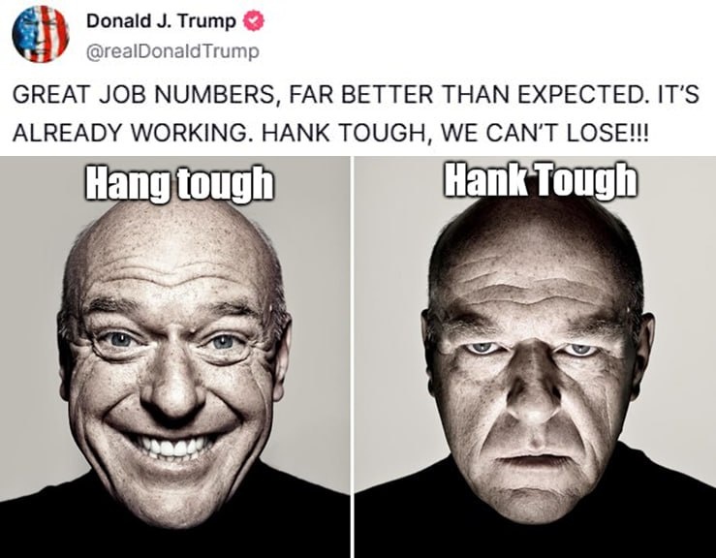Open the Donald J. Trump display name
Viewport: 716px width, 558px height.
point(161,21)
